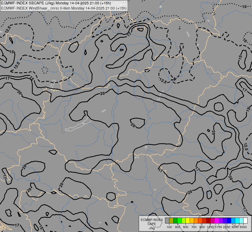The width and height of the screenshot is (252, 232).
Task: Click the SBCAPE title line
Action: click(56, 3)
